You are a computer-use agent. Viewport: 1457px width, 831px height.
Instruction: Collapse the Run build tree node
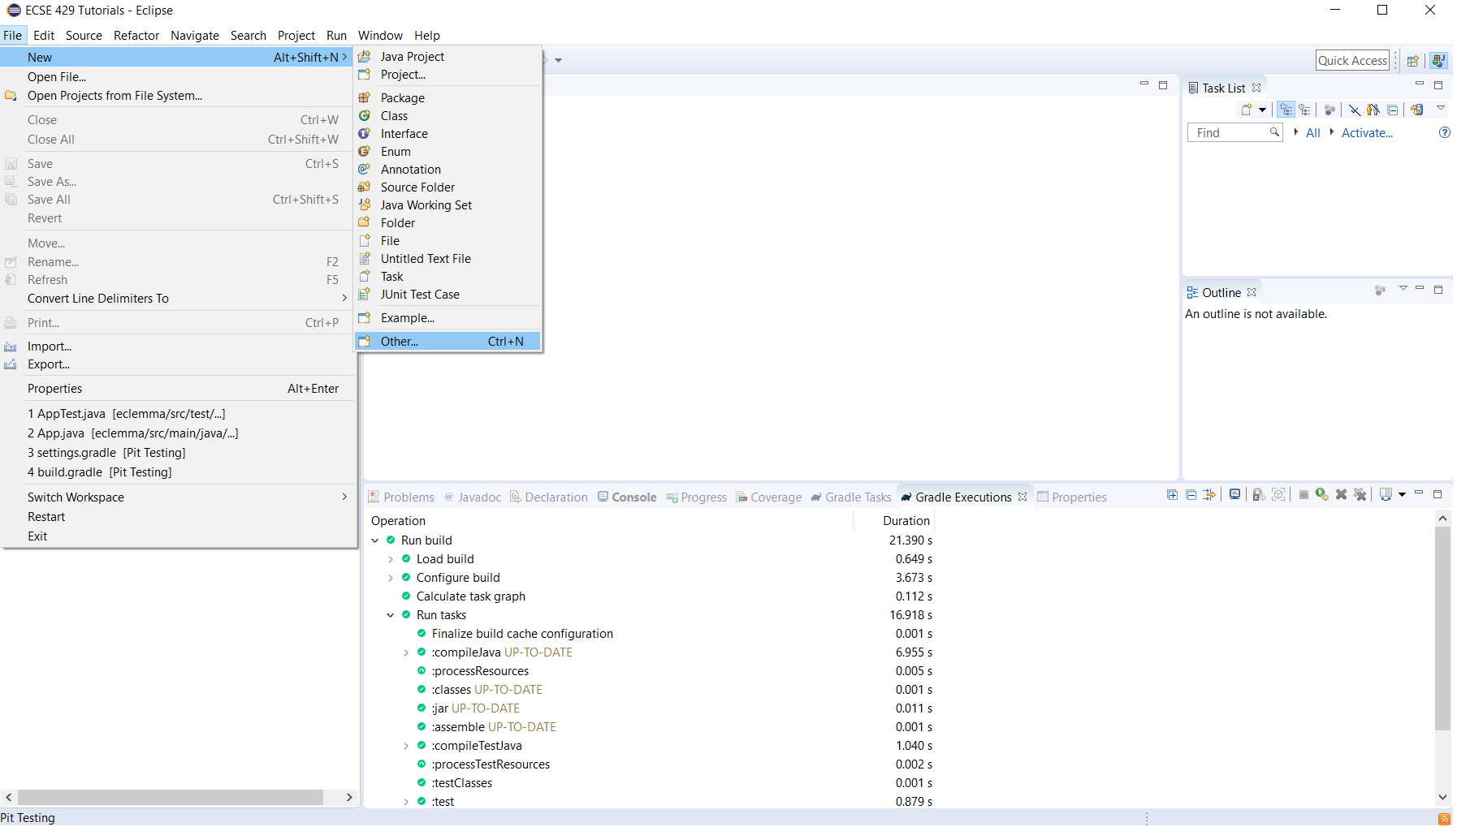coord(375,540)
